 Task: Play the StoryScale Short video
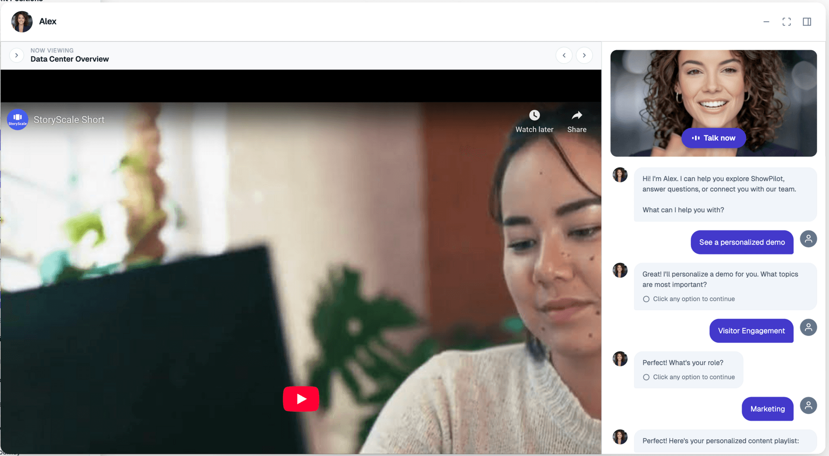[301, 399]
